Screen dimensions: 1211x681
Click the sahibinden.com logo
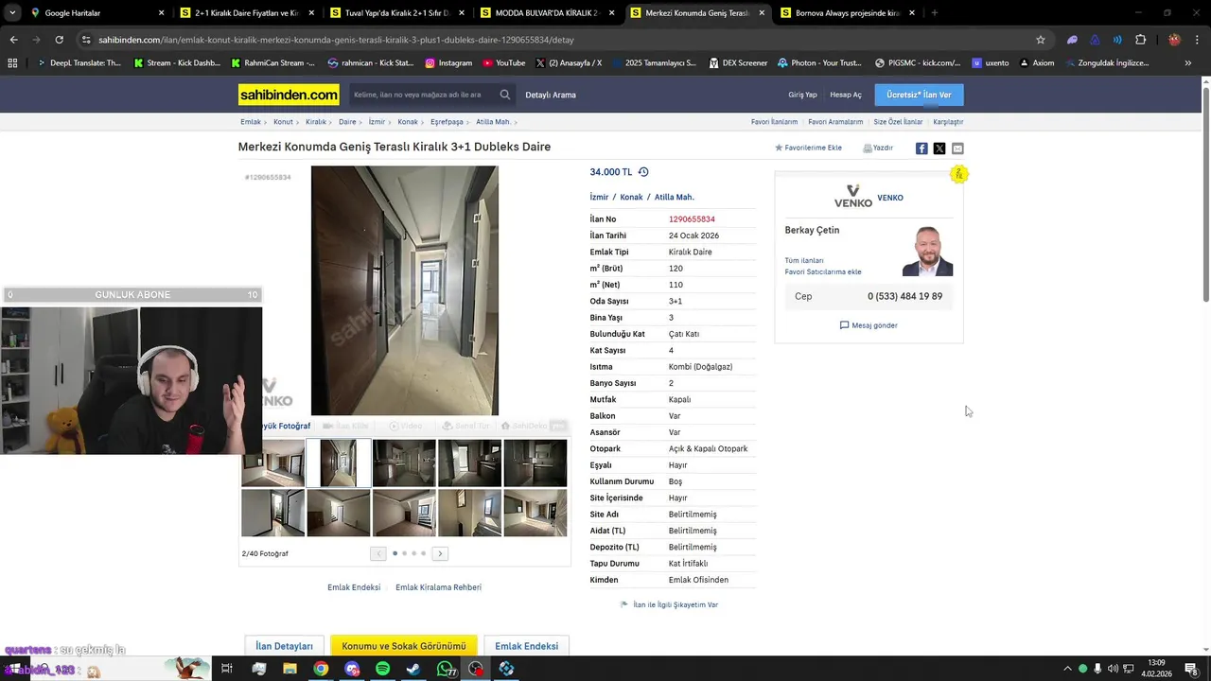click(289, 95)
